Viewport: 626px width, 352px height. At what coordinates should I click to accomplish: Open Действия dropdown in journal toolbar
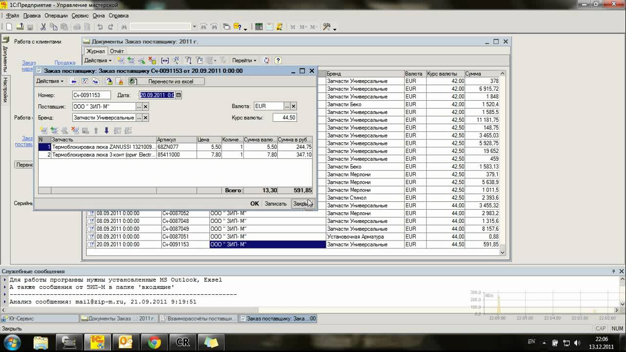click(x=98, y=61)
